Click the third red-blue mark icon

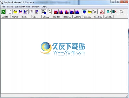pyautogui.click(x=67, y=12)
